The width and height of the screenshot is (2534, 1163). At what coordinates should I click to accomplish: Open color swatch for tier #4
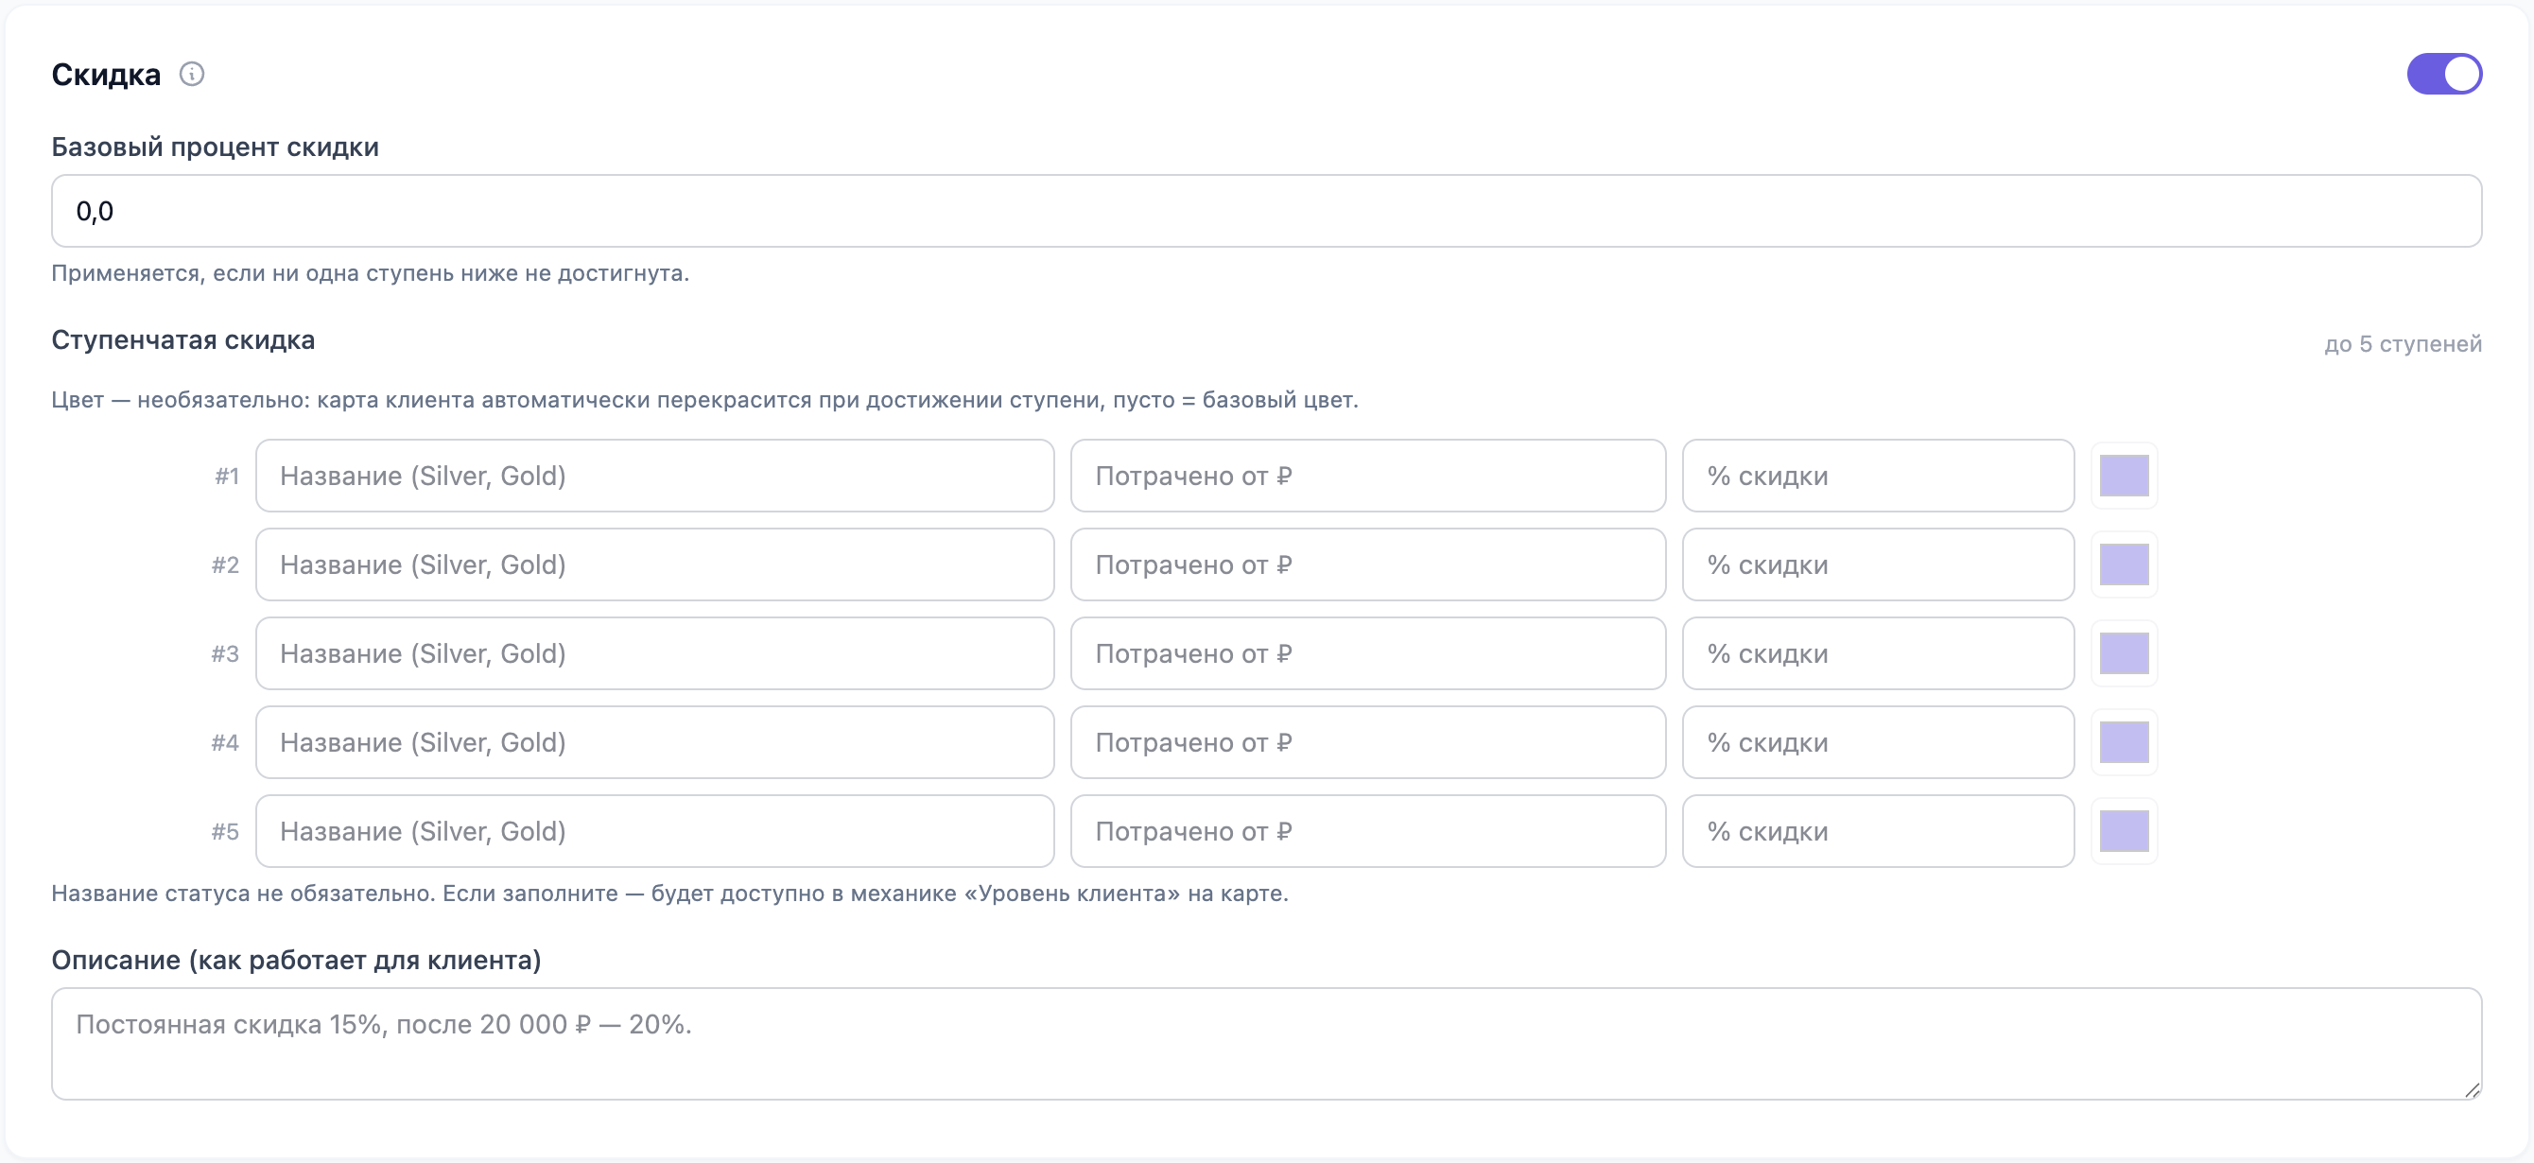tap(2125, 742)
